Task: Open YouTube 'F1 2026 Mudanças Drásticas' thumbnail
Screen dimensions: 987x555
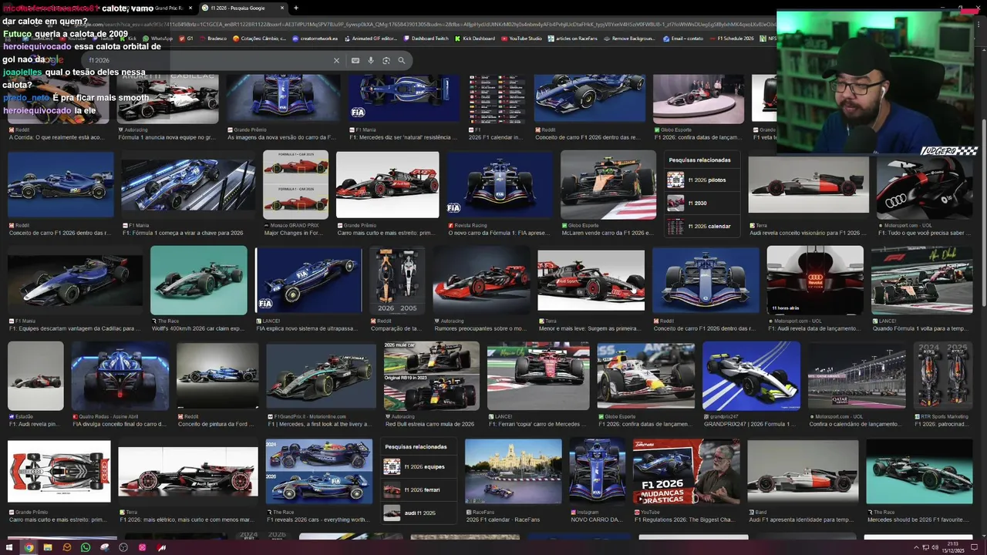Action: pos(686,472)
